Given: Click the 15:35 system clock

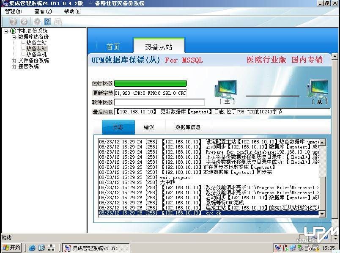Looking at the screenshot, I should pyautogui.click(x=328, y=248).
